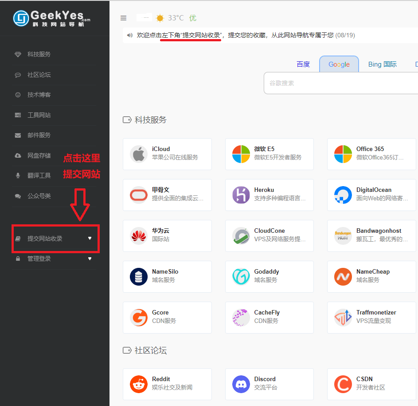
Task: Click the 甲骨文 Oracle logo icon
Action: pos(139,195)
